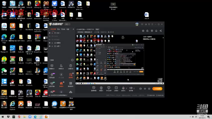
Task: Open the 手机投屏 phone casting tool
Action: click(109, 89)
